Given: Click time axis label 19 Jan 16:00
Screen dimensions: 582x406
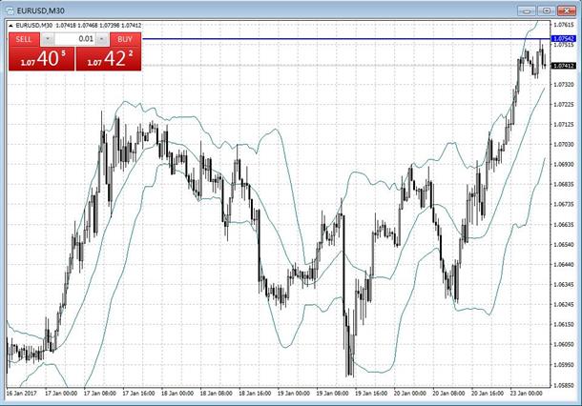Looking at the screenshot, I should [x=371, y=393].
